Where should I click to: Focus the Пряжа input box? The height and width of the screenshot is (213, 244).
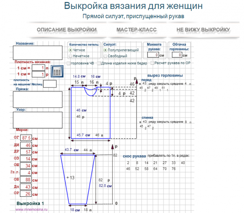[37, 99]
